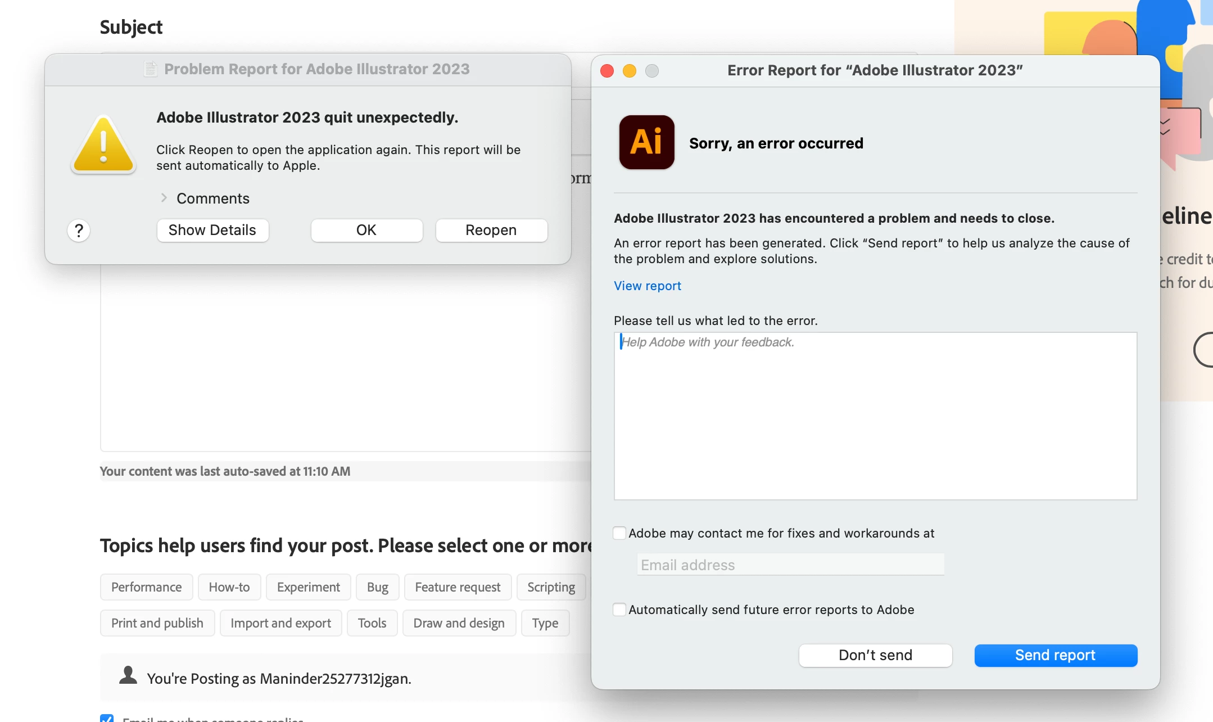Close the Error Report window with red button

click(x=607, y=71)
